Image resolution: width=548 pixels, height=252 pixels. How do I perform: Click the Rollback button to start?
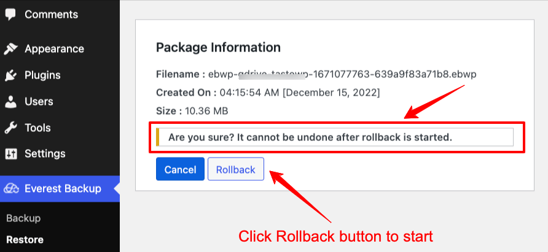[236, 170]
